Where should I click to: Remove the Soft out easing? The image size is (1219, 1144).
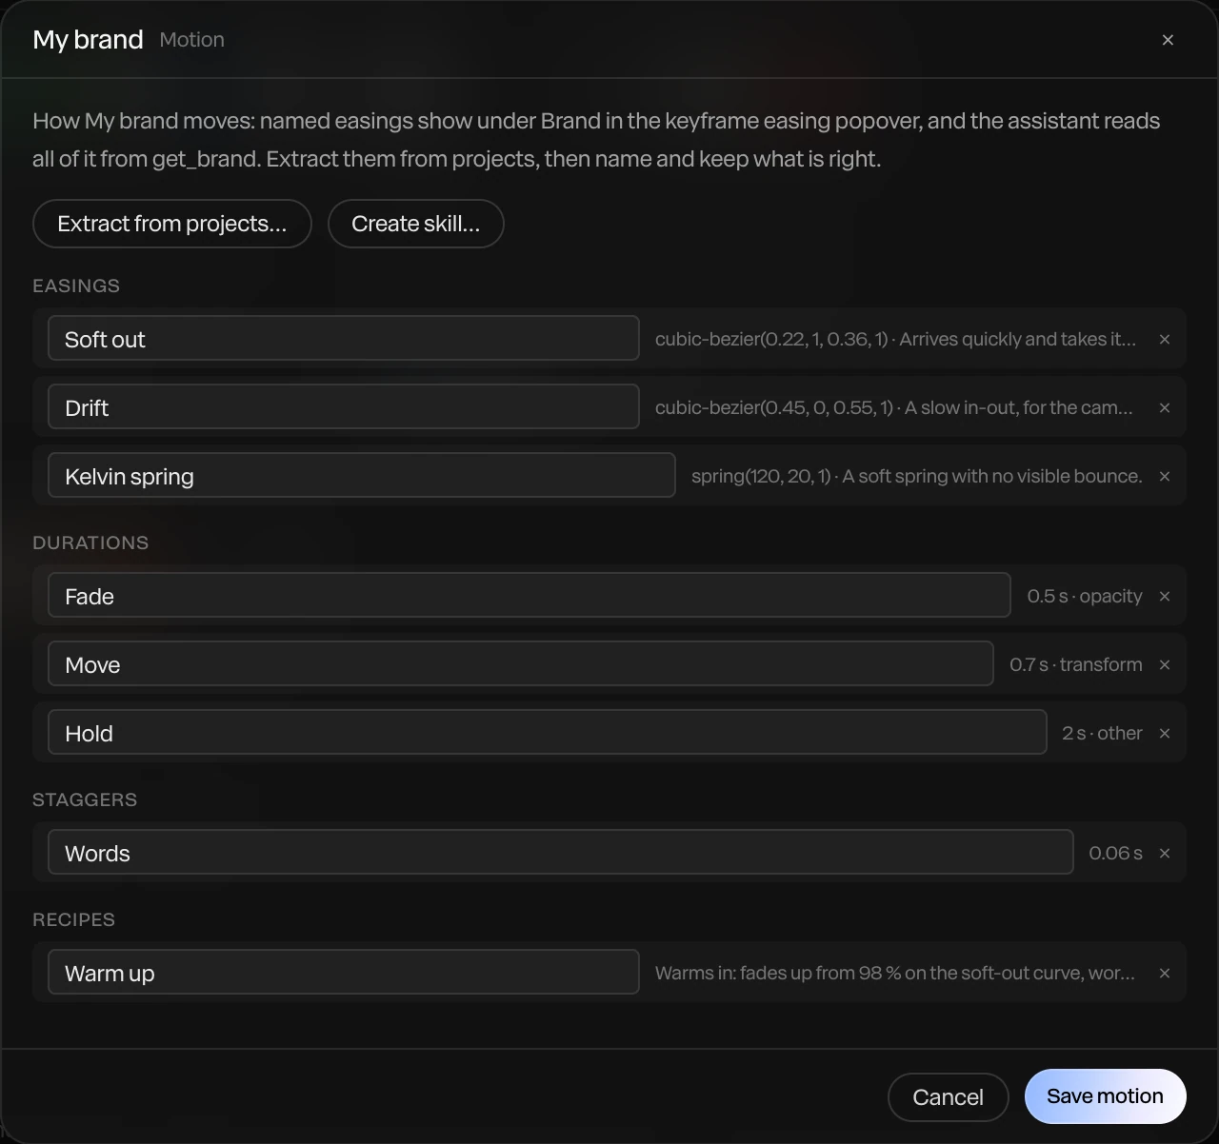pyautogui.click(x=1164, y=339)
